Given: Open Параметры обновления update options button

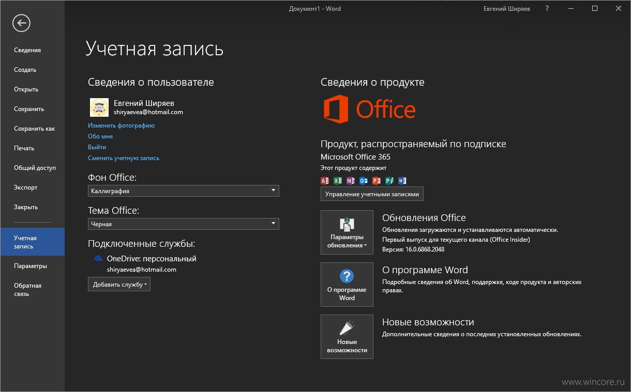Looking at the screenshot, I should click(x=347, y=232).
